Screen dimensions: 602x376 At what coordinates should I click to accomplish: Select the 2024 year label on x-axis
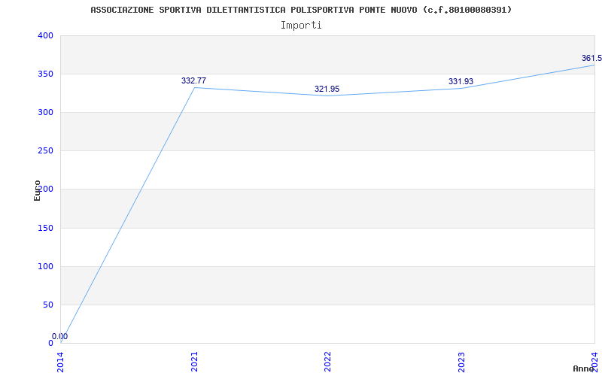pos(594,359)
